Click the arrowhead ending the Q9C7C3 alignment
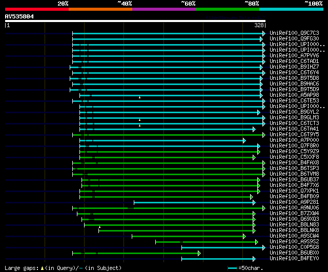Image resolution: width=328 pixels, height=272 pixels. (264, 33)
